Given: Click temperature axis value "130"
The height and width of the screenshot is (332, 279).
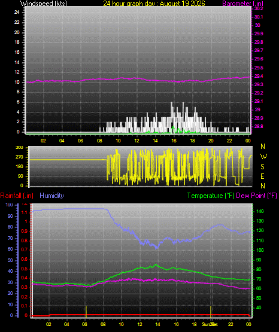Looking at the screenshot, I should (x=260, y=221).
